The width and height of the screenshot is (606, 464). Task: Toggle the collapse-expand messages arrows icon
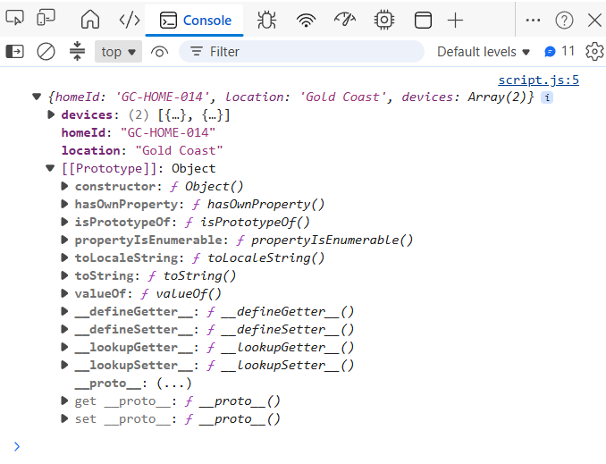tap(77, 51)
